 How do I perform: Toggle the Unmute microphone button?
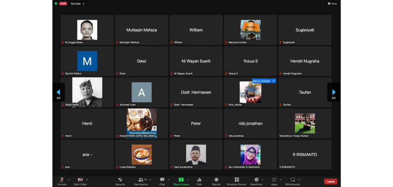pos(62,180)
